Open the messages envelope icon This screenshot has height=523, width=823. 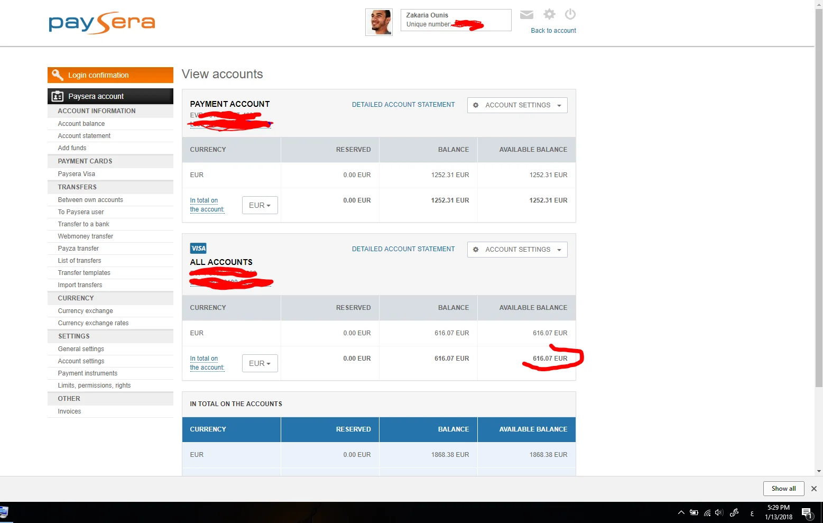526,15
